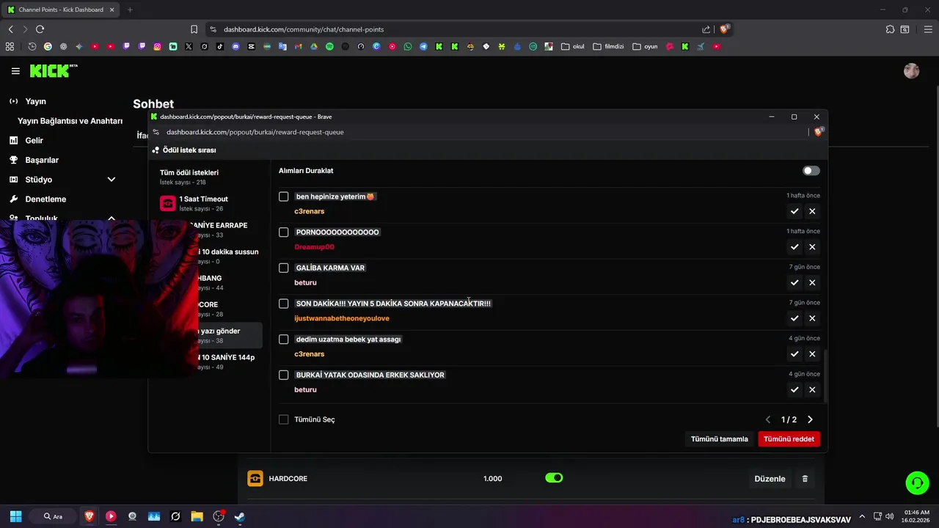Reject the PORNOOOOOOOOOOOO request X

[812, 247]
